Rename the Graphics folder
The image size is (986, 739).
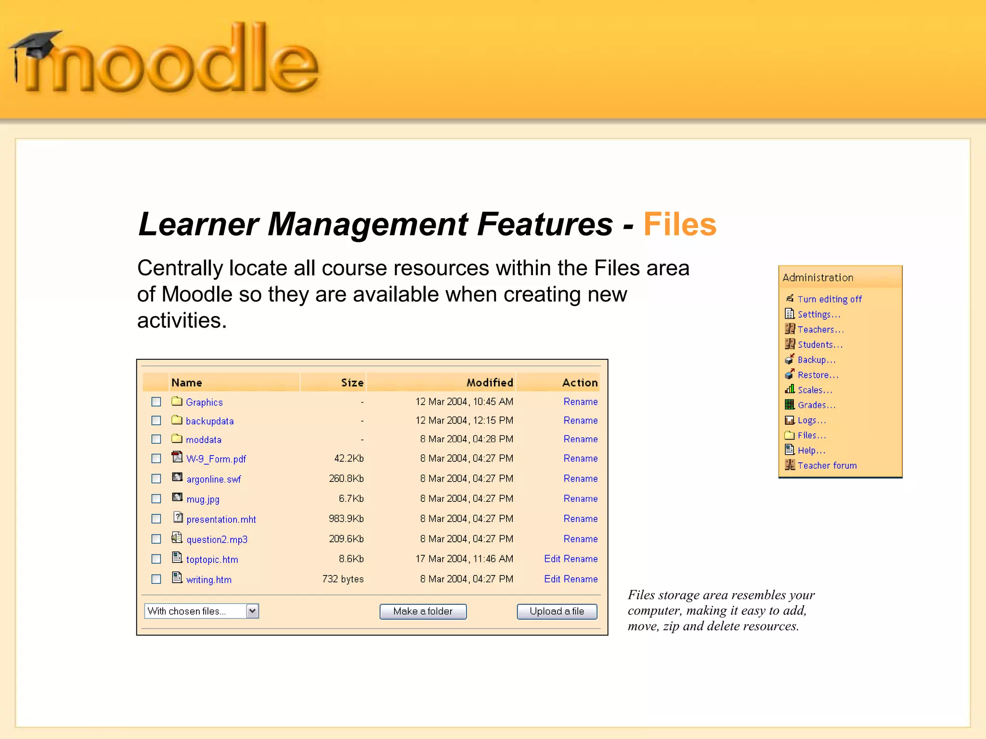[581, 401]
